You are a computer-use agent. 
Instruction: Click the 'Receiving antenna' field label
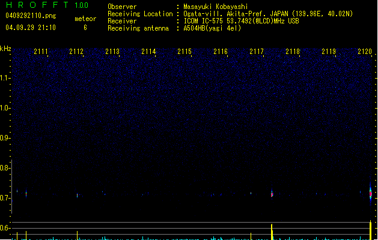pos(138,28)
